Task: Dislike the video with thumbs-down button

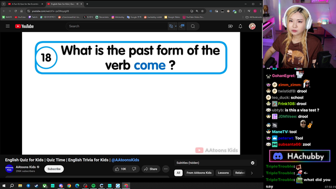Action: (x=134, y=169)
